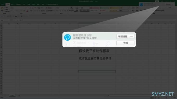Select the cell reading 或者我正在忙其他的事情
The width and height of the screenshot is (177, 99).
pyautogui.click(x=95, y=58)
